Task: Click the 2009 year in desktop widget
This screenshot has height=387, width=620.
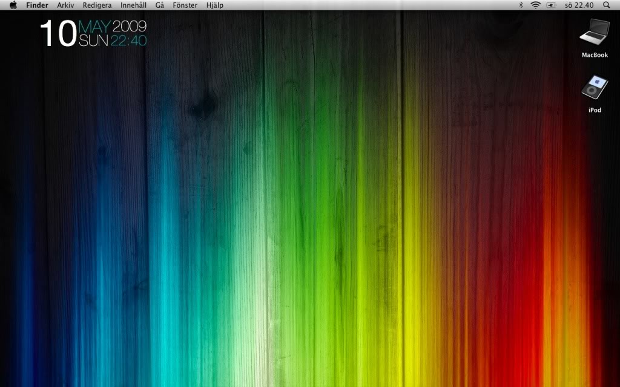Action: coord(130,27)
